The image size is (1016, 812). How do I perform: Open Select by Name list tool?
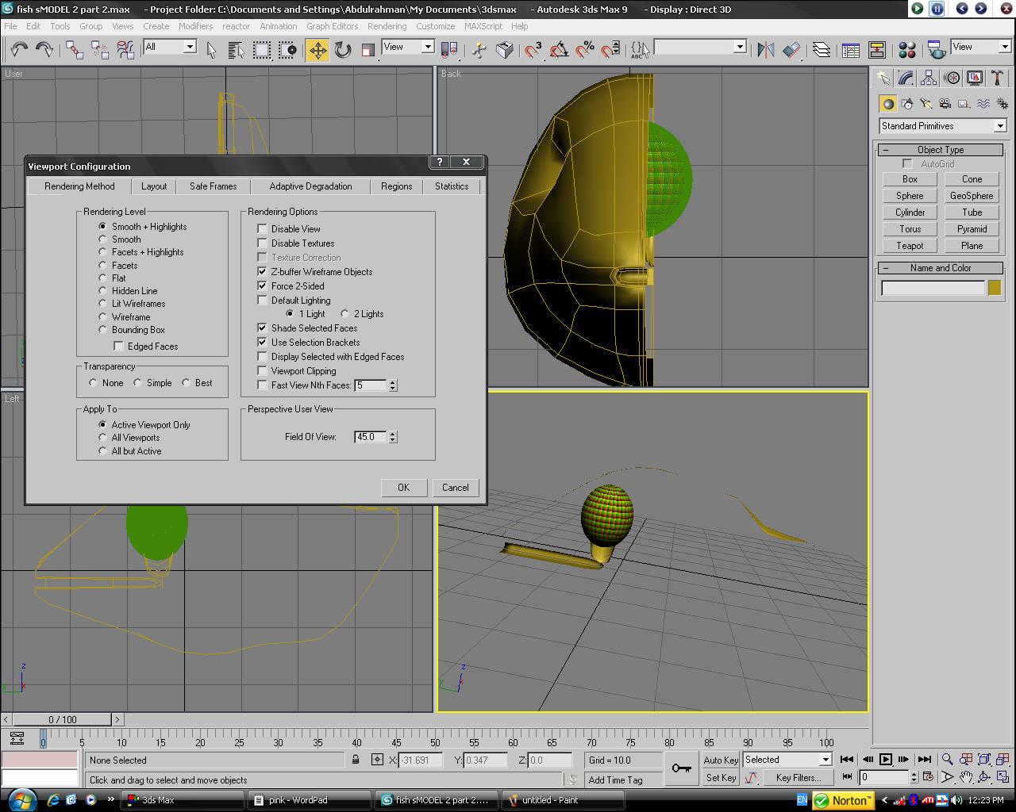pyautogui.click(x=236, y=50)
